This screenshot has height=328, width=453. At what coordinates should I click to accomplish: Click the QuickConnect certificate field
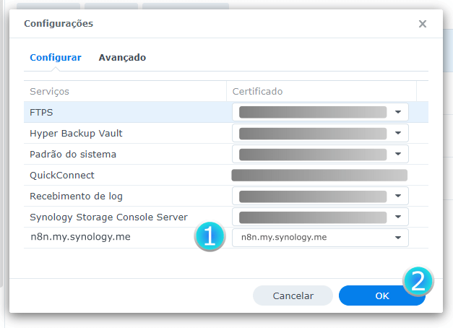click(319, 175)
